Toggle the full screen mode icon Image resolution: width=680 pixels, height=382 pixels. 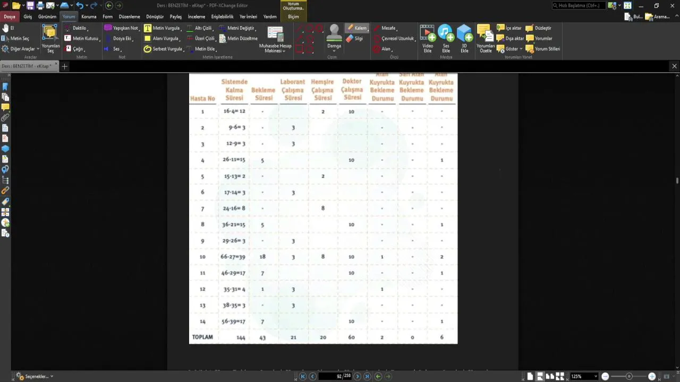tap(627, 5)
